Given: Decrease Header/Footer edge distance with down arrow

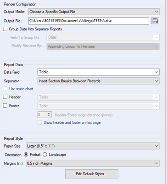Looking at the screenshot, I should (x=49, y=116).
